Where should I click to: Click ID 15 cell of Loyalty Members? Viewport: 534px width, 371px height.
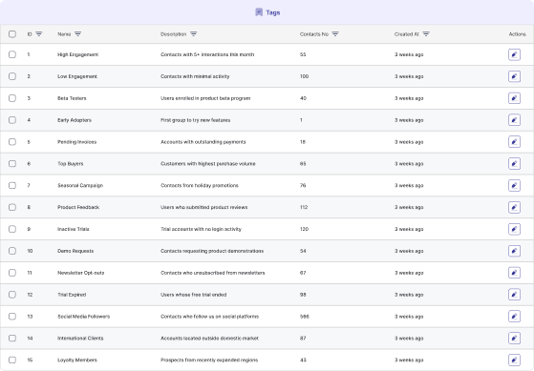tap(30, 360)
